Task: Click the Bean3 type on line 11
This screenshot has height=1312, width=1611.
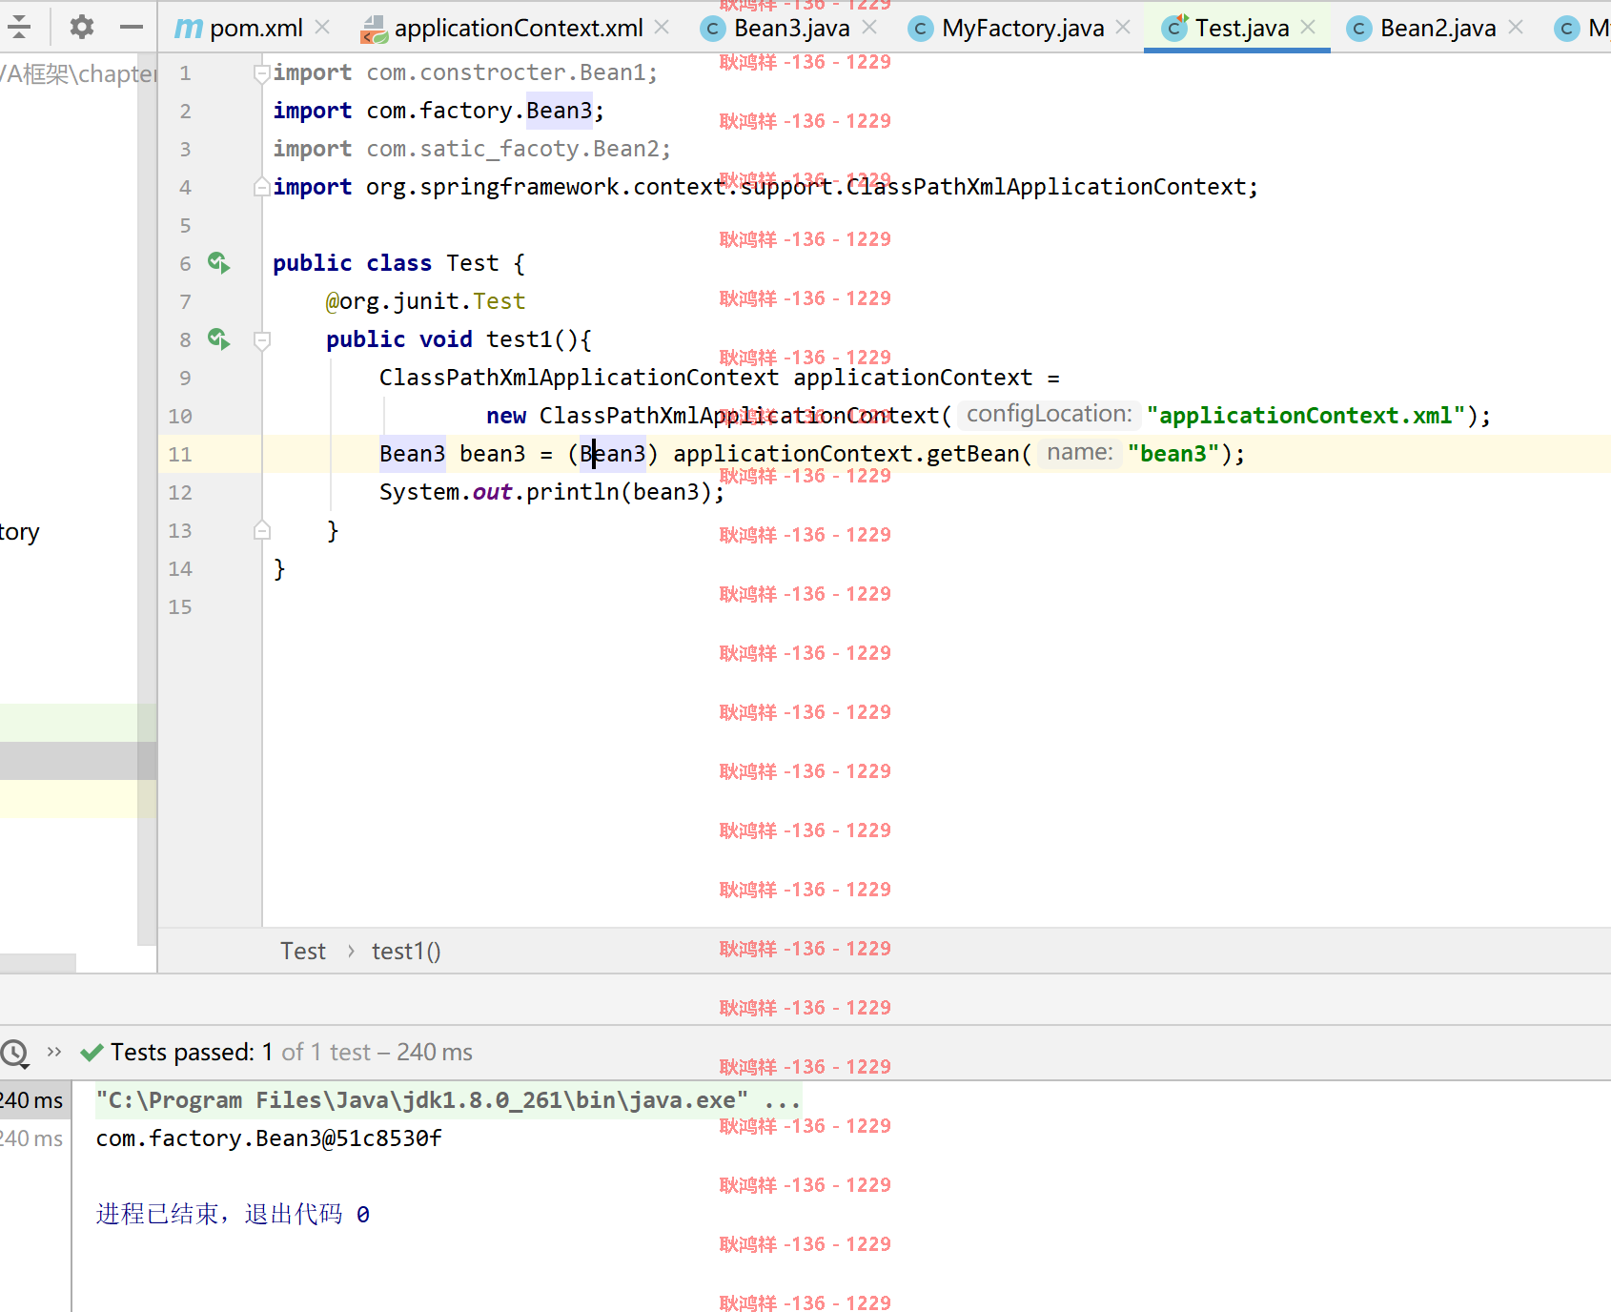Action: click(x=412, y=454)
